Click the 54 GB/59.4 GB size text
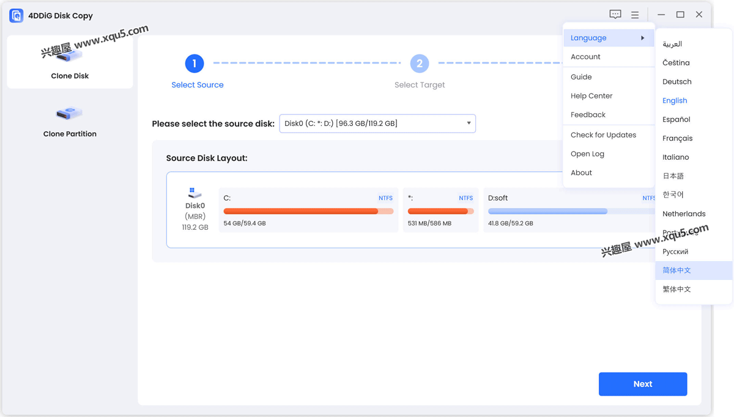The width and height of the screenshot is (734, 417). point(245,223)
